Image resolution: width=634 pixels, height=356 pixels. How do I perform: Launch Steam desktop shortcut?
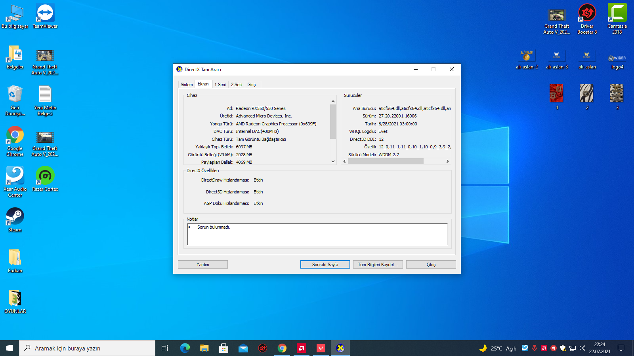[15, 220]
